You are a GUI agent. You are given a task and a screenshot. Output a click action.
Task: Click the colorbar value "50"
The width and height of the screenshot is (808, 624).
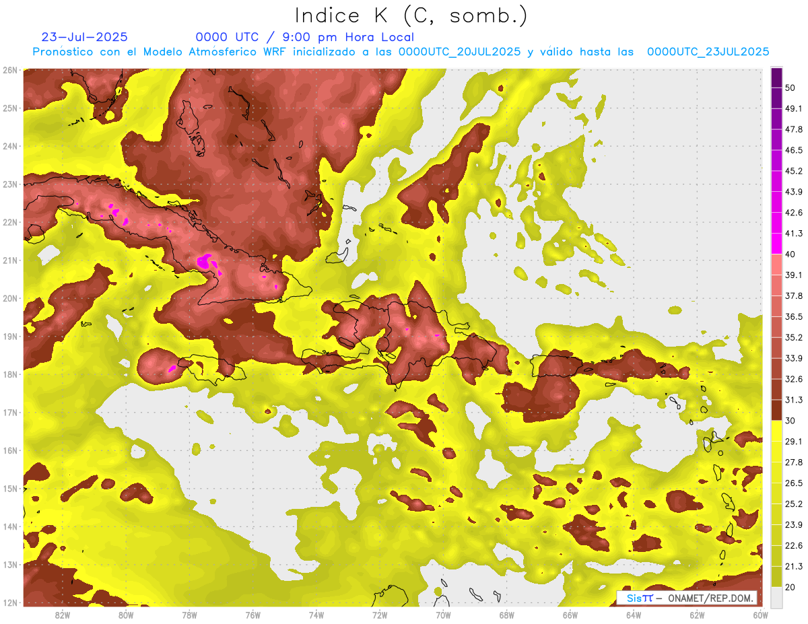791,88
